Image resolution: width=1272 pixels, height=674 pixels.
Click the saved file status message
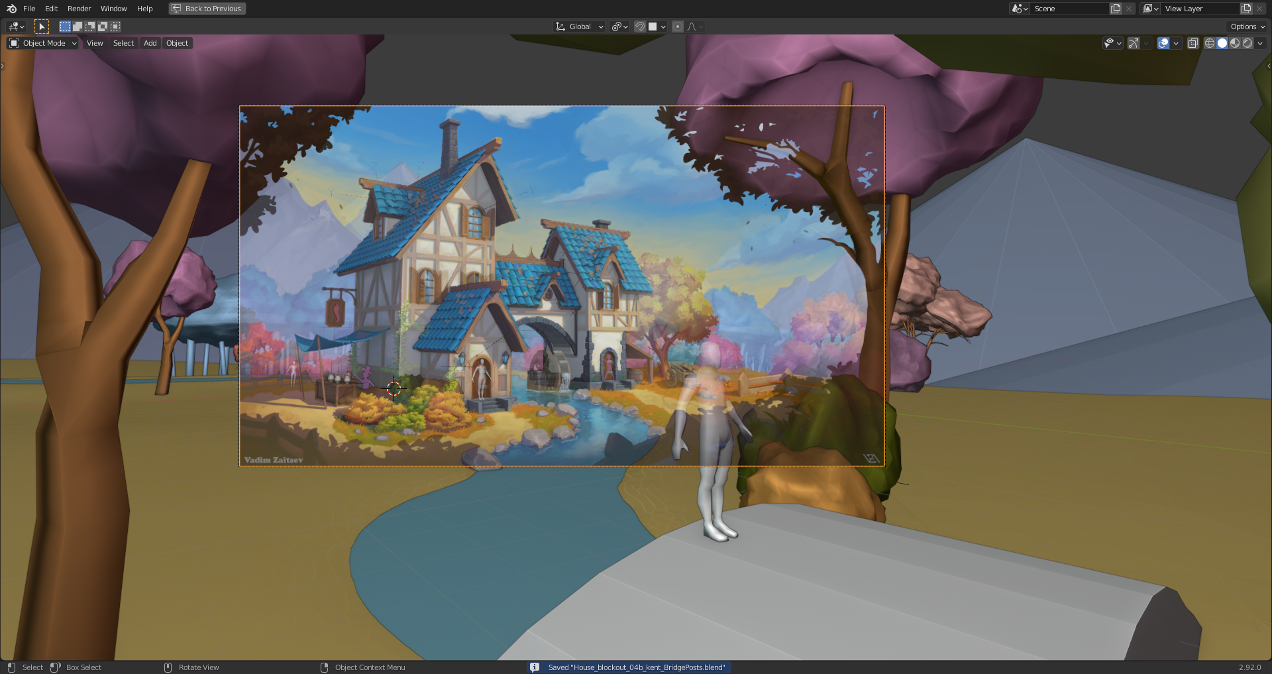pyautogui.click(x=636, y=667)
